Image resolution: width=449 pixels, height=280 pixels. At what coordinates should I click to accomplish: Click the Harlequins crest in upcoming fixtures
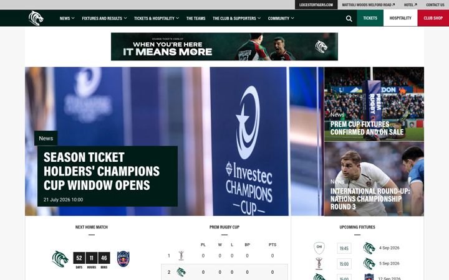coord(319,263)
